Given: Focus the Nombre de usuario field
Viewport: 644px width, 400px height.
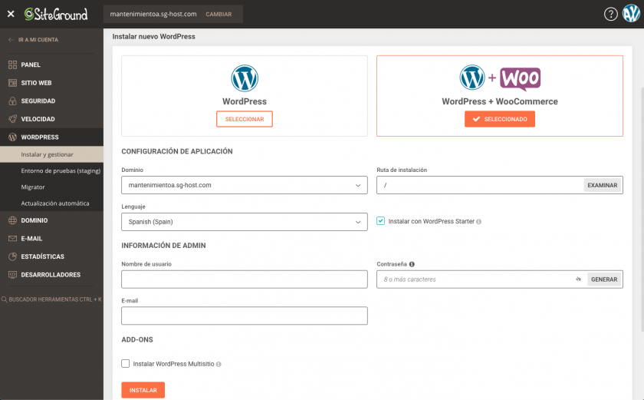Looking at the screenshot, I should tap(244, 279).
